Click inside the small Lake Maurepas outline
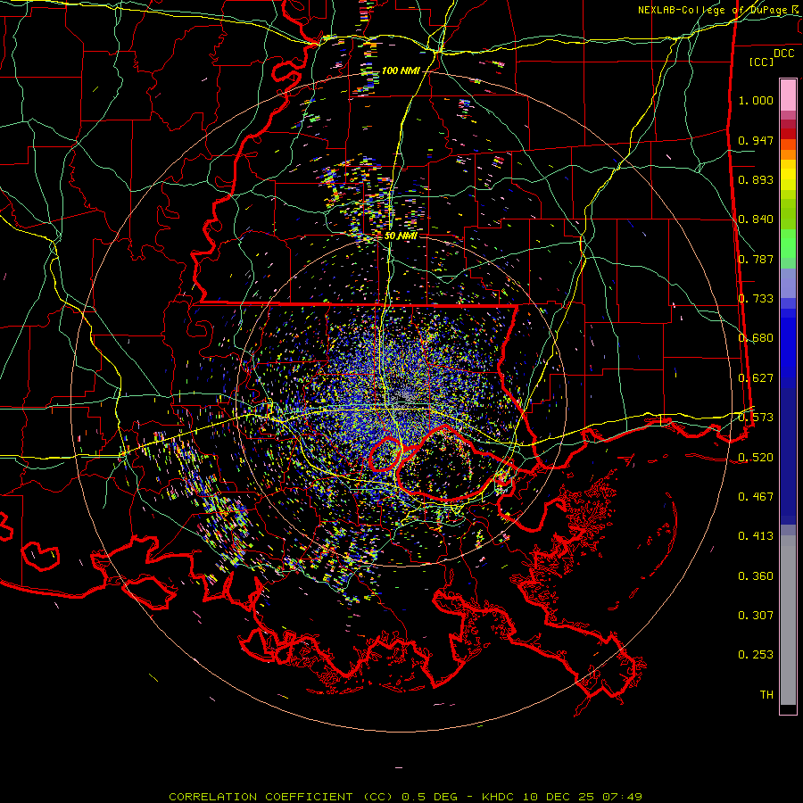The height and width of the screenshot is (803, 803). point(385,454)
